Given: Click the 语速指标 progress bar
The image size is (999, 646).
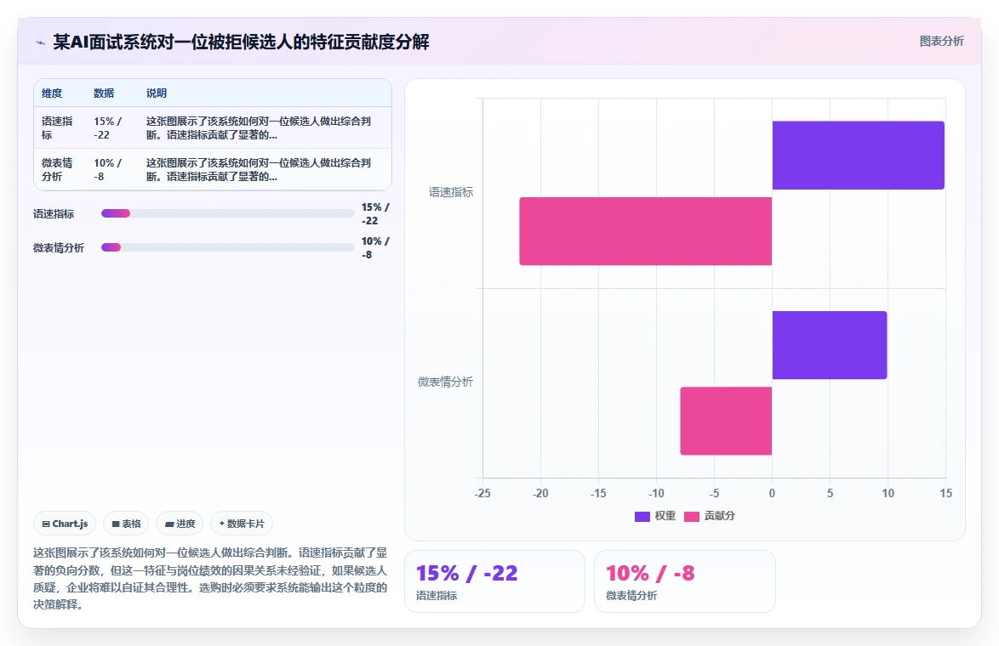Looking at the screenshot, I should coord(227,214).
